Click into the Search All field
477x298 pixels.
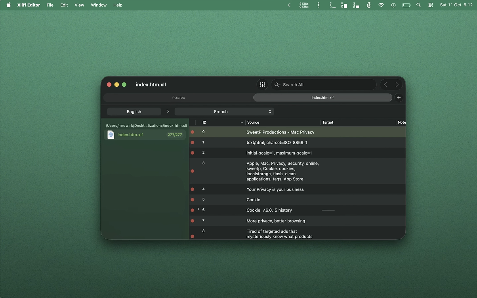(325, 85)
